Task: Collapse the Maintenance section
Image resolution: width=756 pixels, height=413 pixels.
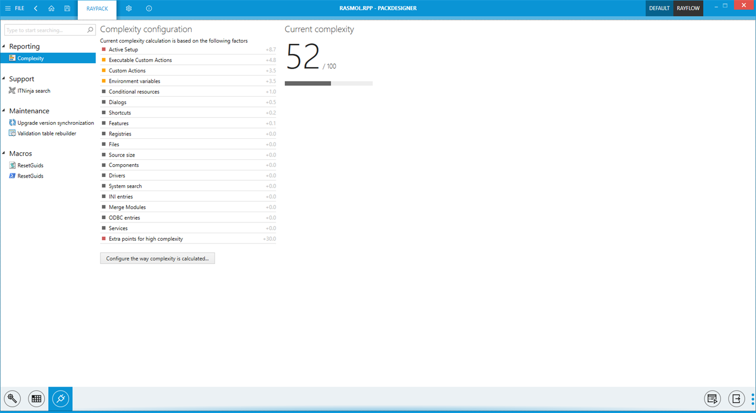Action: tap(4, 111)
